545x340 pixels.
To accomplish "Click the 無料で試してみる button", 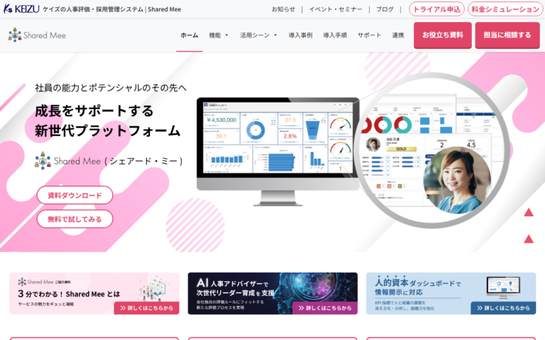I will (x=75, y=219).
